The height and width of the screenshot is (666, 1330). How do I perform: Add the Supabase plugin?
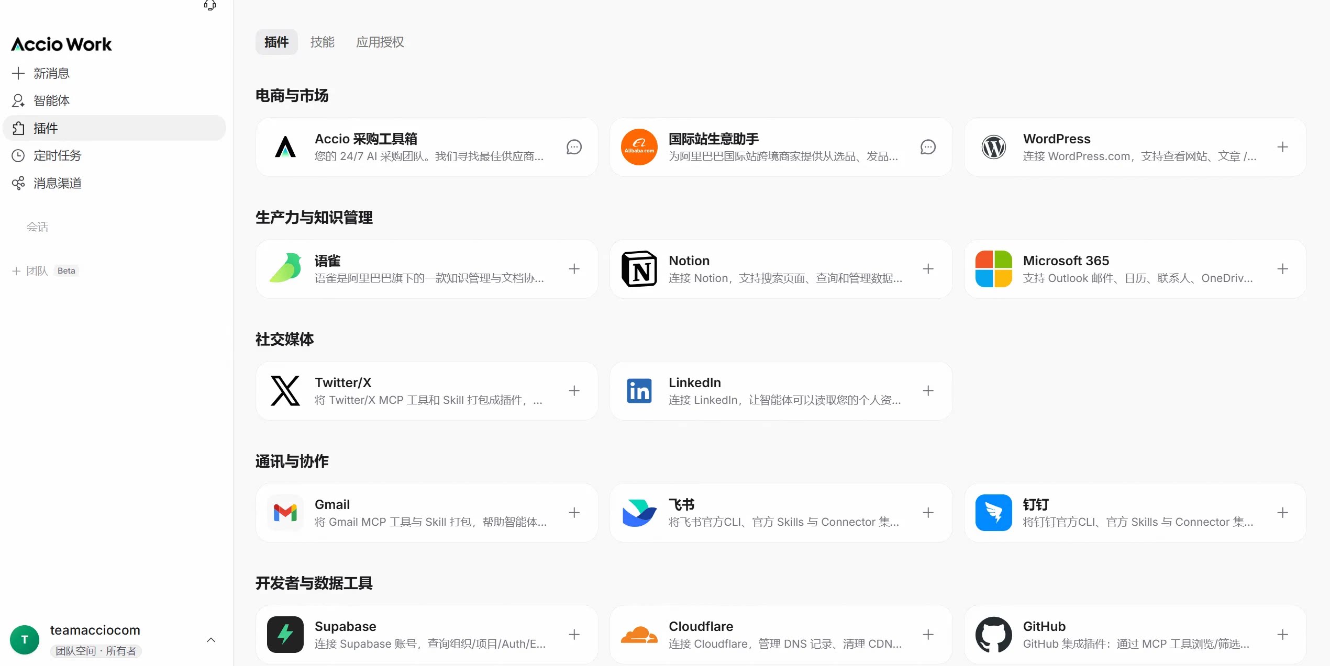click(574, 635)
